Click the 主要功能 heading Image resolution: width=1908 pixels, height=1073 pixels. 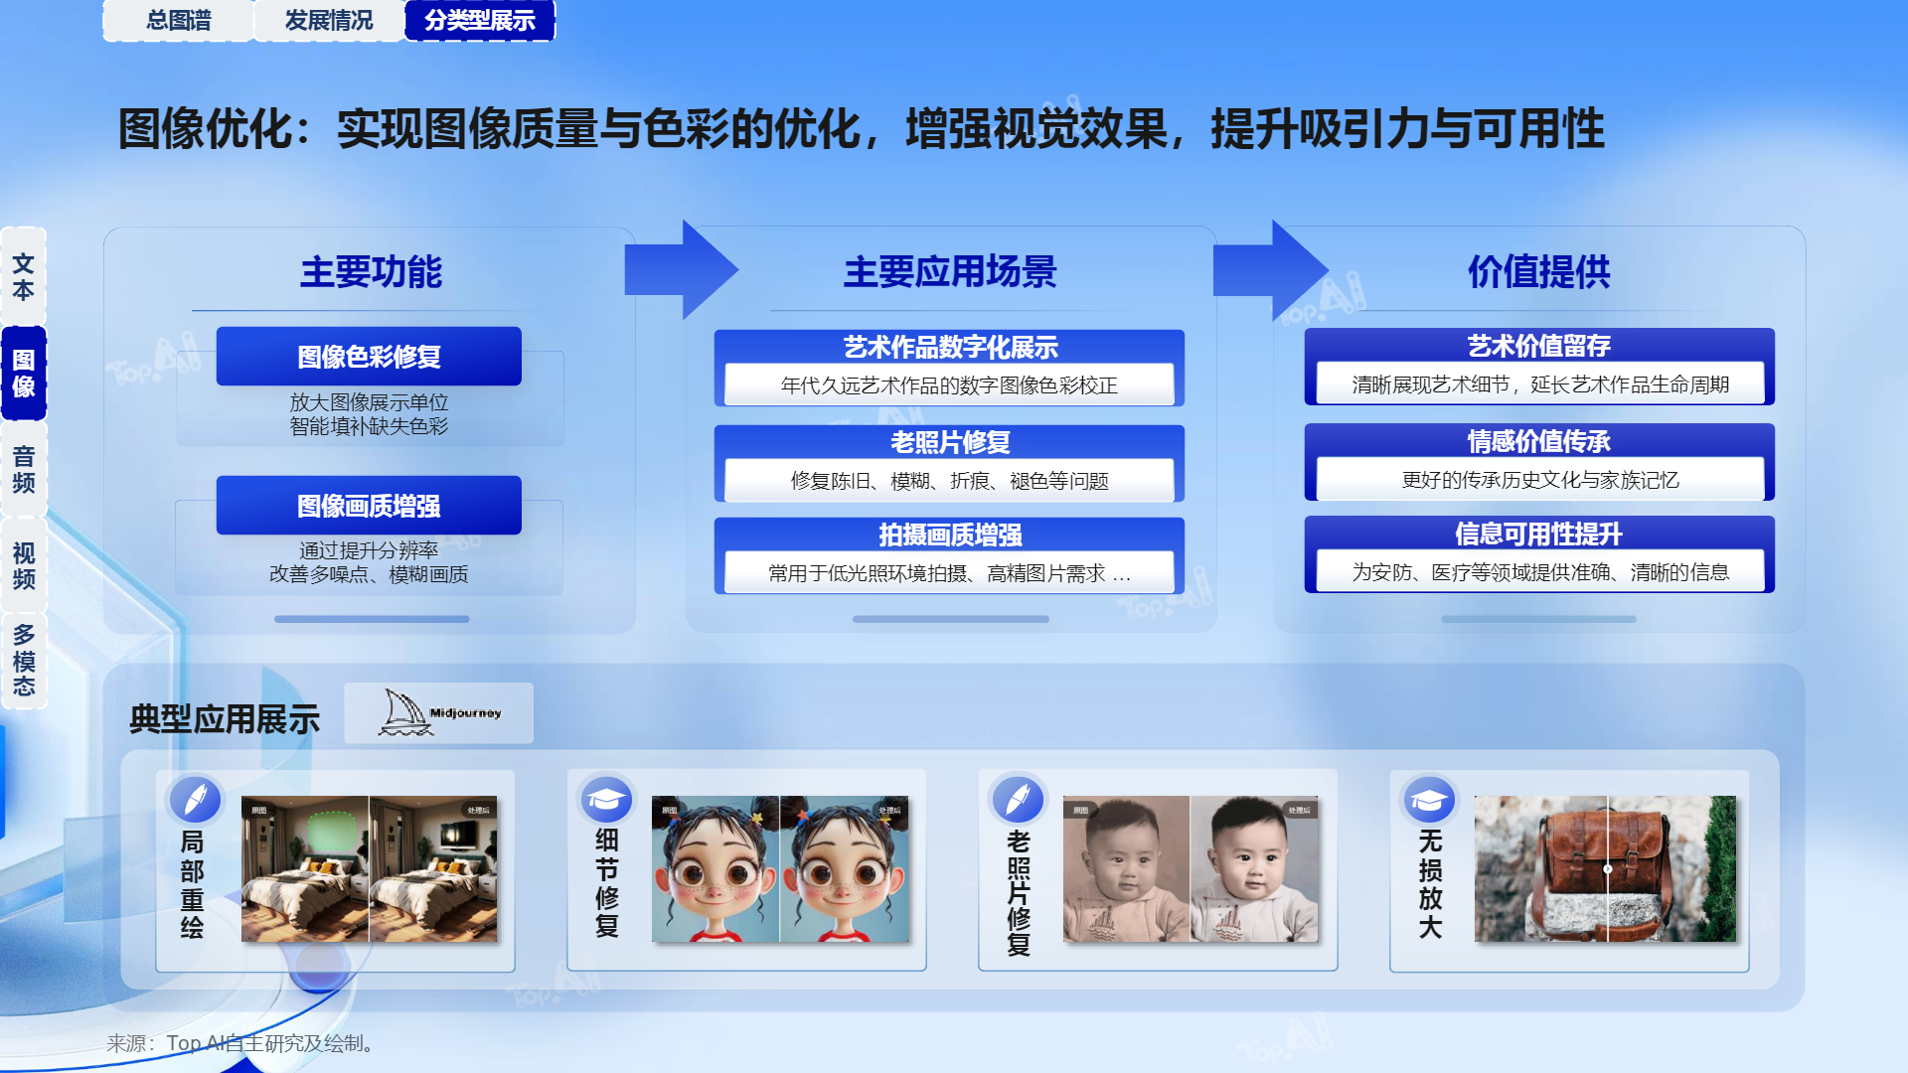click(372, 271)
